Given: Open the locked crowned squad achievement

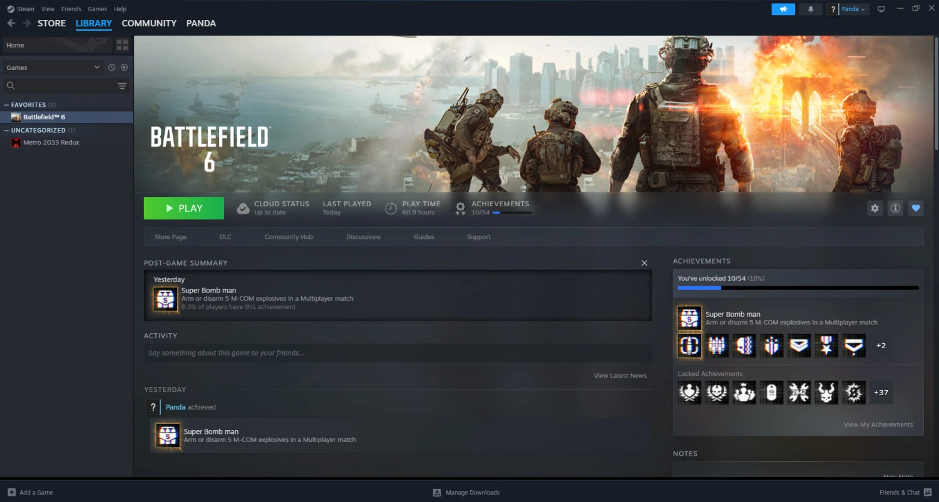Looking at the screenshot, I should click(x=745, y=393).
